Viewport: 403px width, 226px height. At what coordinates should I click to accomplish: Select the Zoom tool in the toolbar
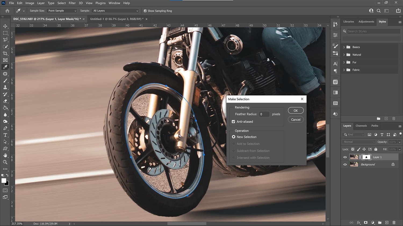[x=5, y=162]
